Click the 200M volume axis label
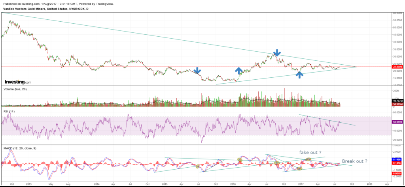405x187 pixels. [x=396, y=91]
